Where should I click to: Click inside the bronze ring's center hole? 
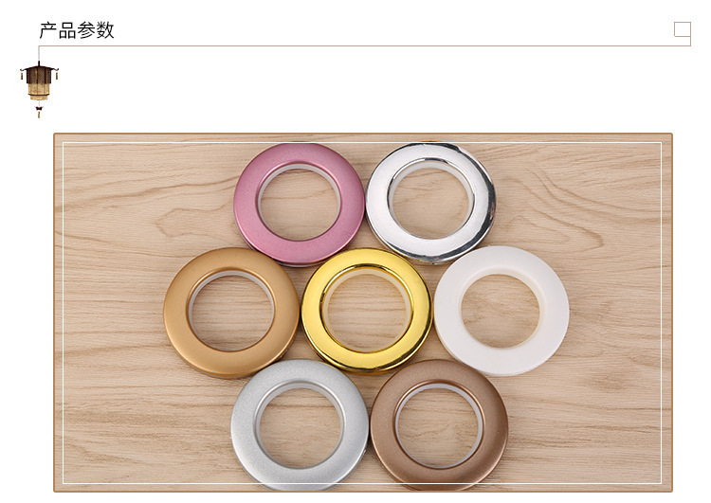click(x=439, y=427)
